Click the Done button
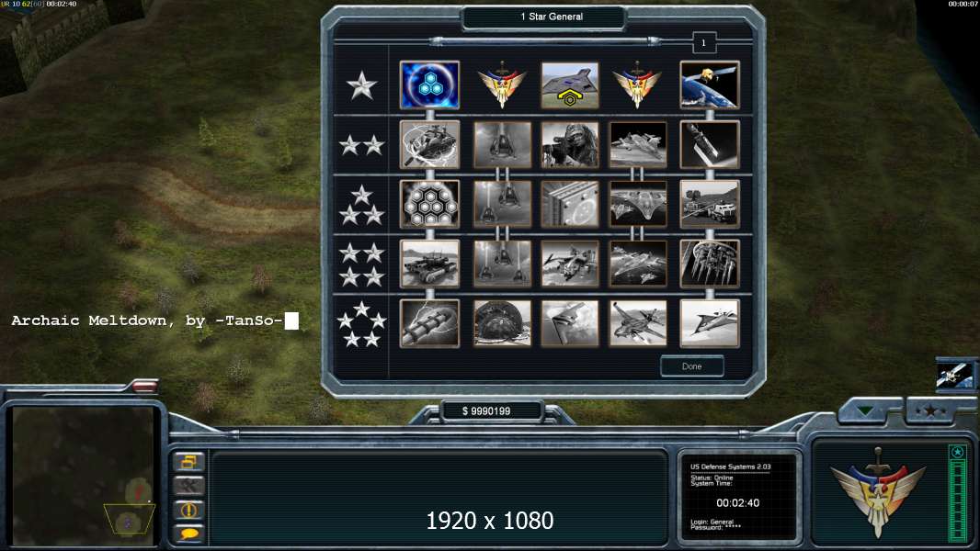Image resolution: width=980 pixels, height=551 pixels. pyautogui.click(x=692, y=366)
